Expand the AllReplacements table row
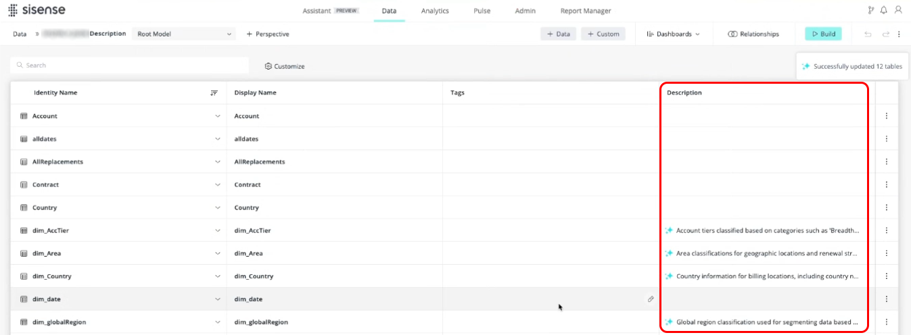This screenshot has height=335, width=911. (x=218, y=162)
